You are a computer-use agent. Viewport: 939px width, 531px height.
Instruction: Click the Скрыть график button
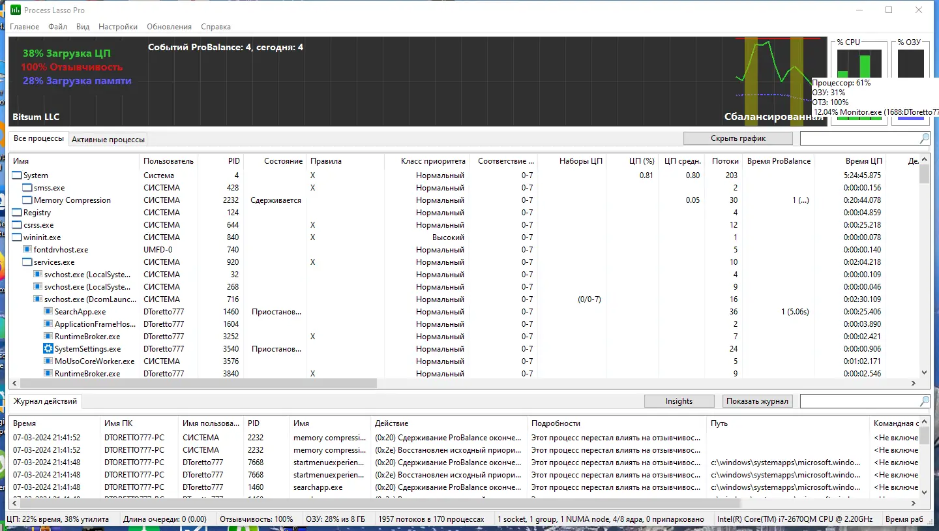tap(738, 138)
